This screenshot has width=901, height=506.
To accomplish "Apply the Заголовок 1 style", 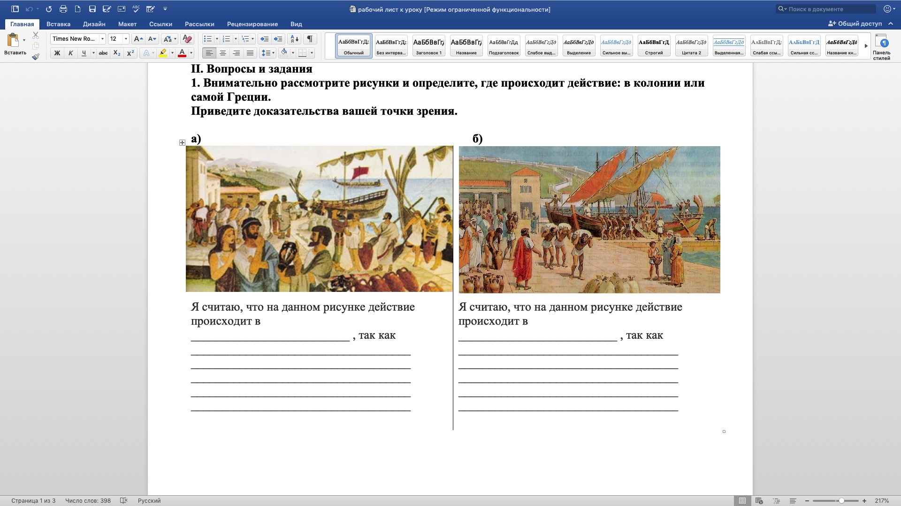I will click(x=428, y=46).
